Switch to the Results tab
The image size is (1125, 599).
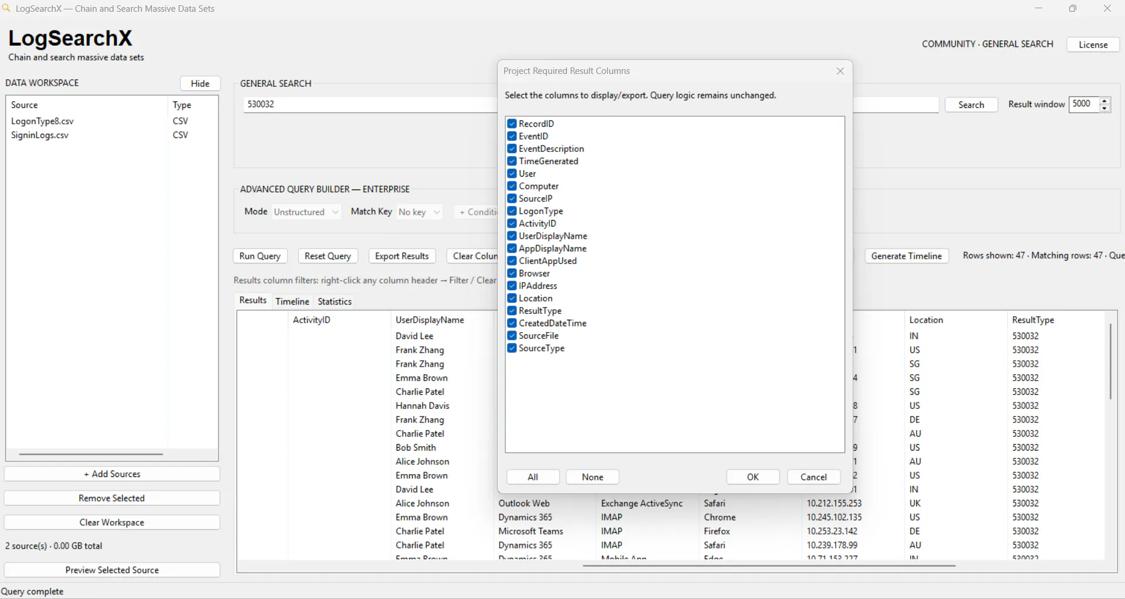click(x=253, y=300)
